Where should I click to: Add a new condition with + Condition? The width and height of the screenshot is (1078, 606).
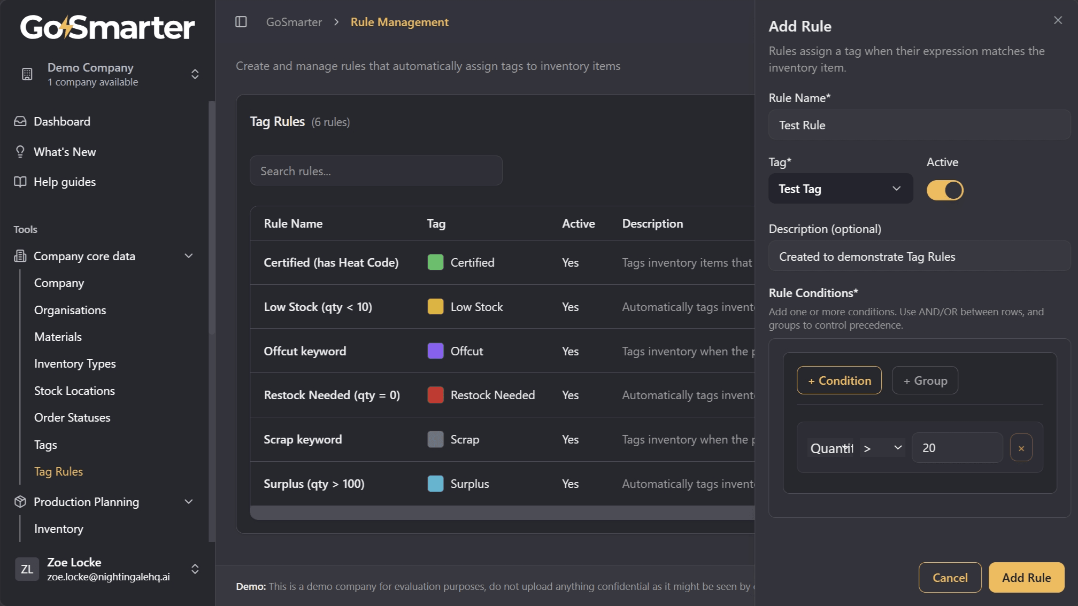point(839,380)
